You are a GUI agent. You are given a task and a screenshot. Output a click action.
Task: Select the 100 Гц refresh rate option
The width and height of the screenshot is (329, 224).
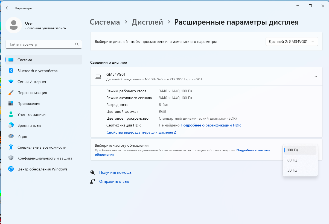point(293,150)
